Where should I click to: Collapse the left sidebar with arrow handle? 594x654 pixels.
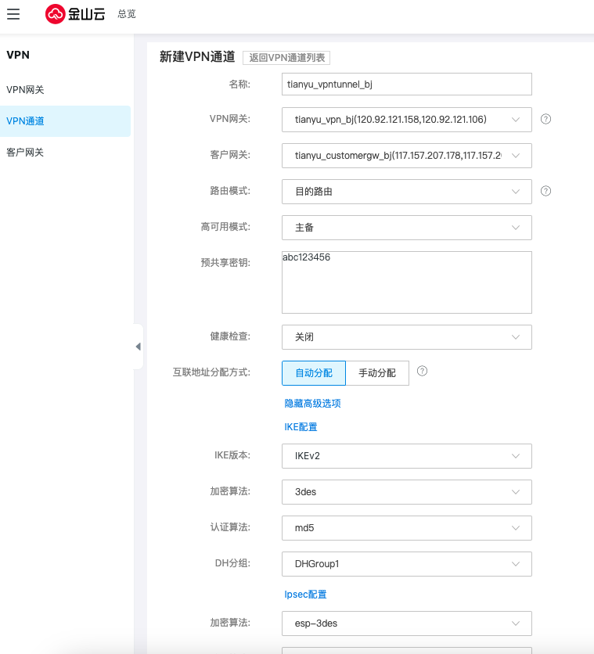point(138,347)
